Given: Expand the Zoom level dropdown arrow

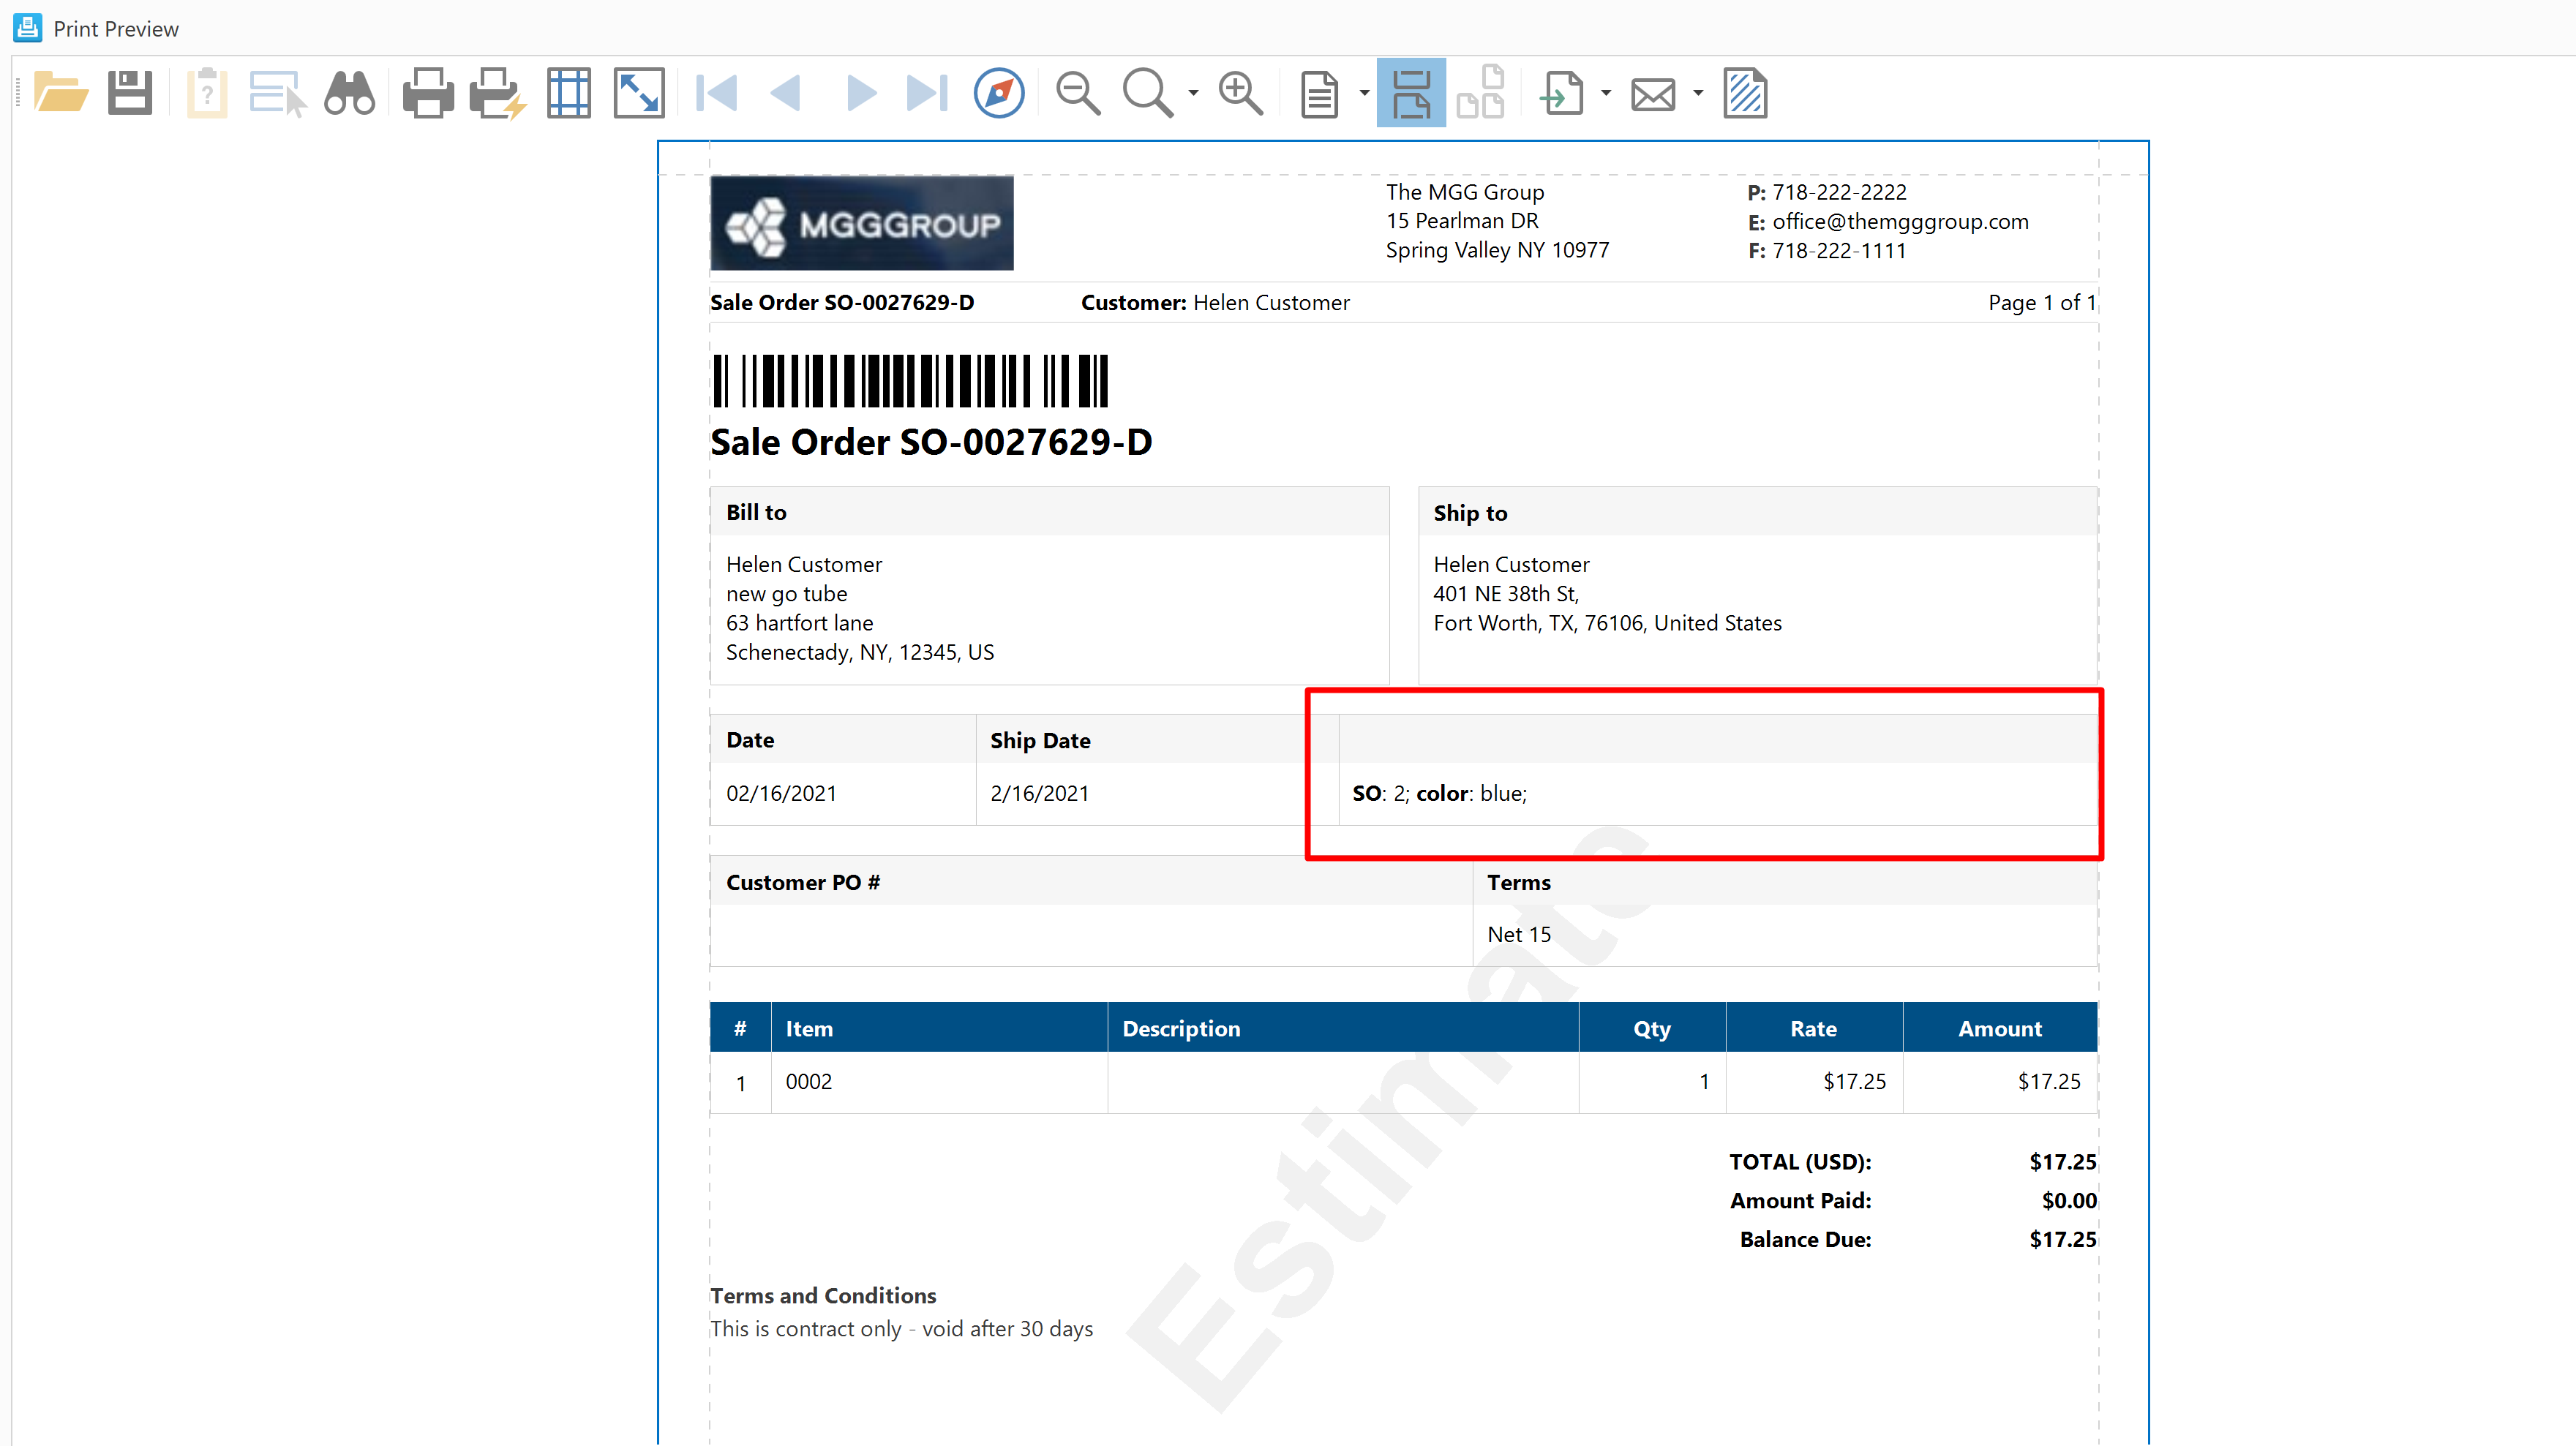Looking at the screenshot, I should (x=1193, y=94).
